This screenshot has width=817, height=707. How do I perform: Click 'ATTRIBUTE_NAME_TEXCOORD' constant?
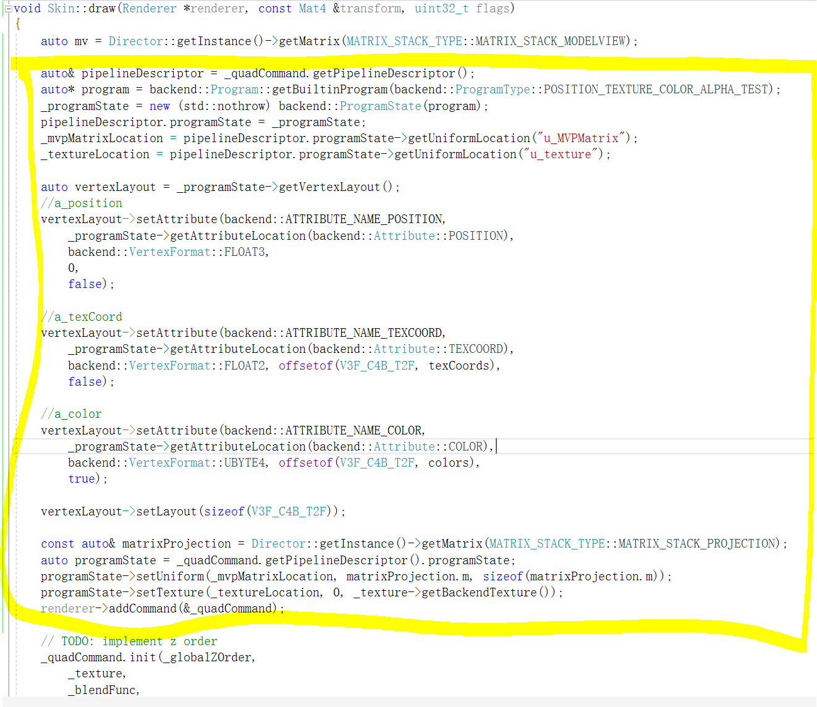pos(364,333)
